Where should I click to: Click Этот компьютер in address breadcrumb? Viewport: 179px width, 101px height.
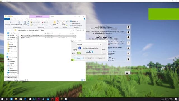(x=22, y=30)
